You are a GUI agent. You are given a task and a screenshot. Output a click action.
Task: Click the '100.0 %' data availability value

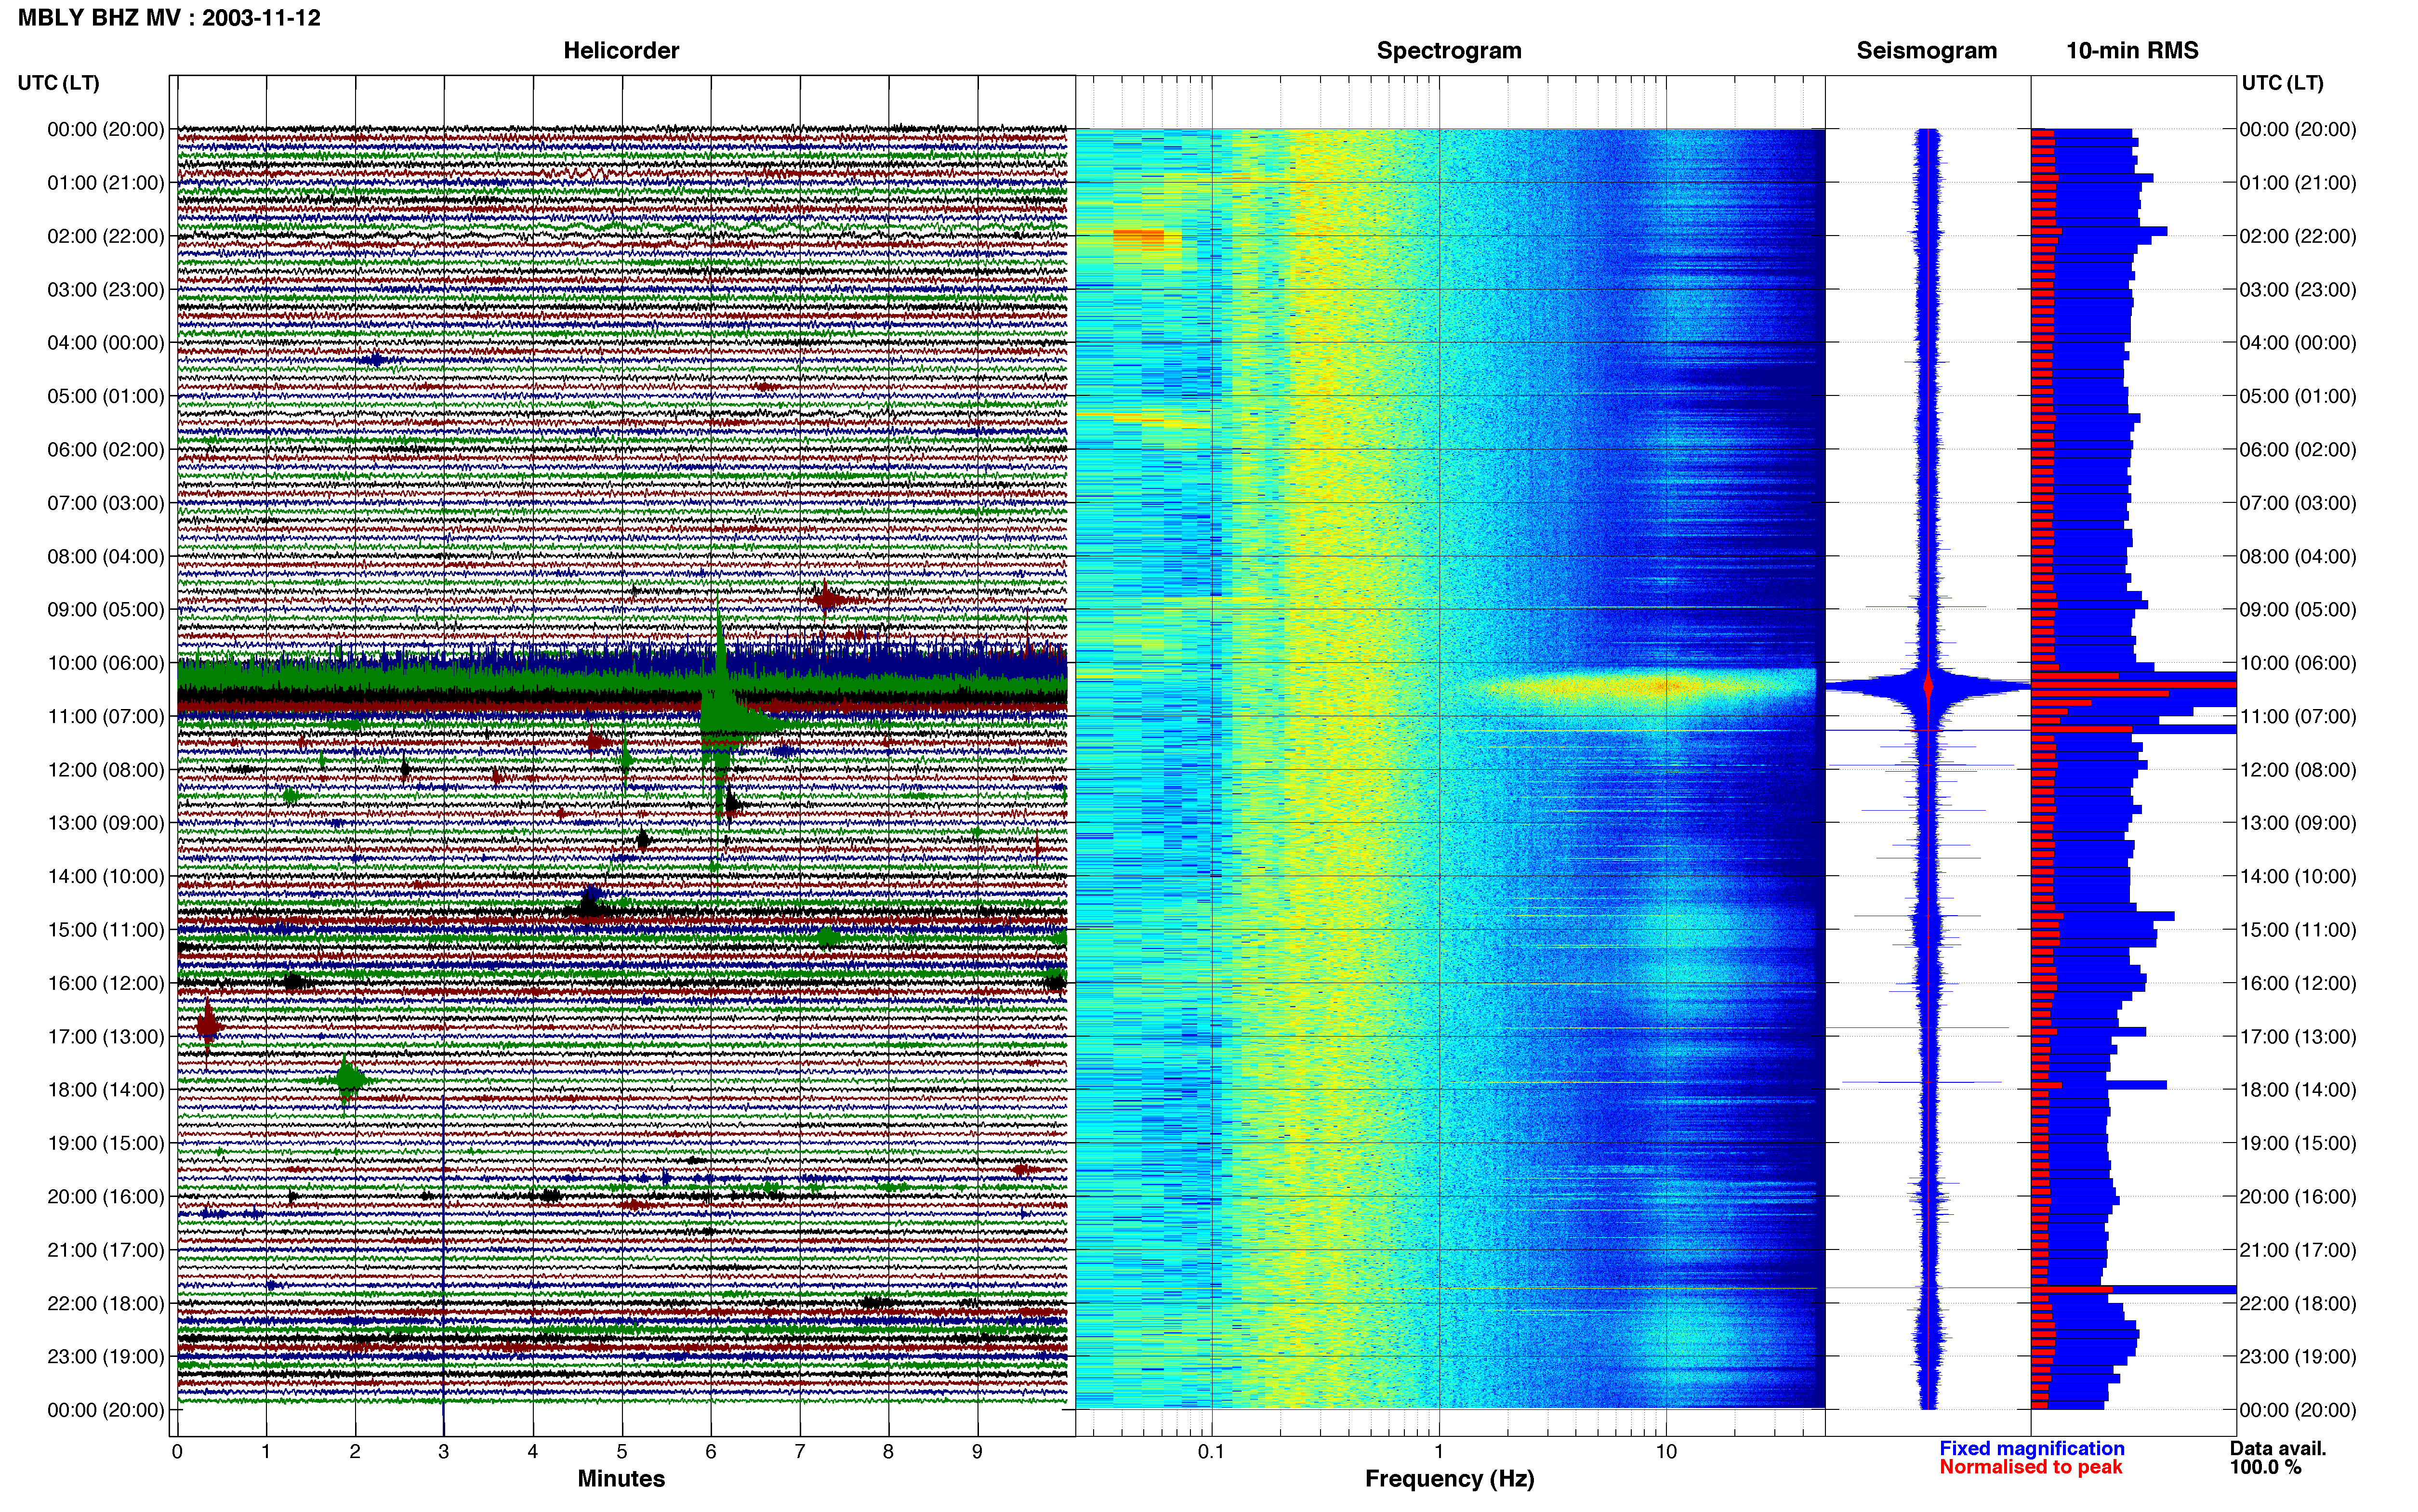[x=2265, y=1467]
